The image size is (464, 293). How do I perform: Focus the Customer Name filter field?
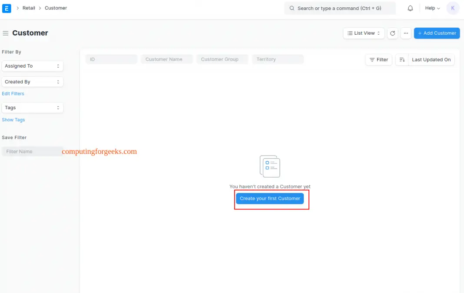pos(166,59)
